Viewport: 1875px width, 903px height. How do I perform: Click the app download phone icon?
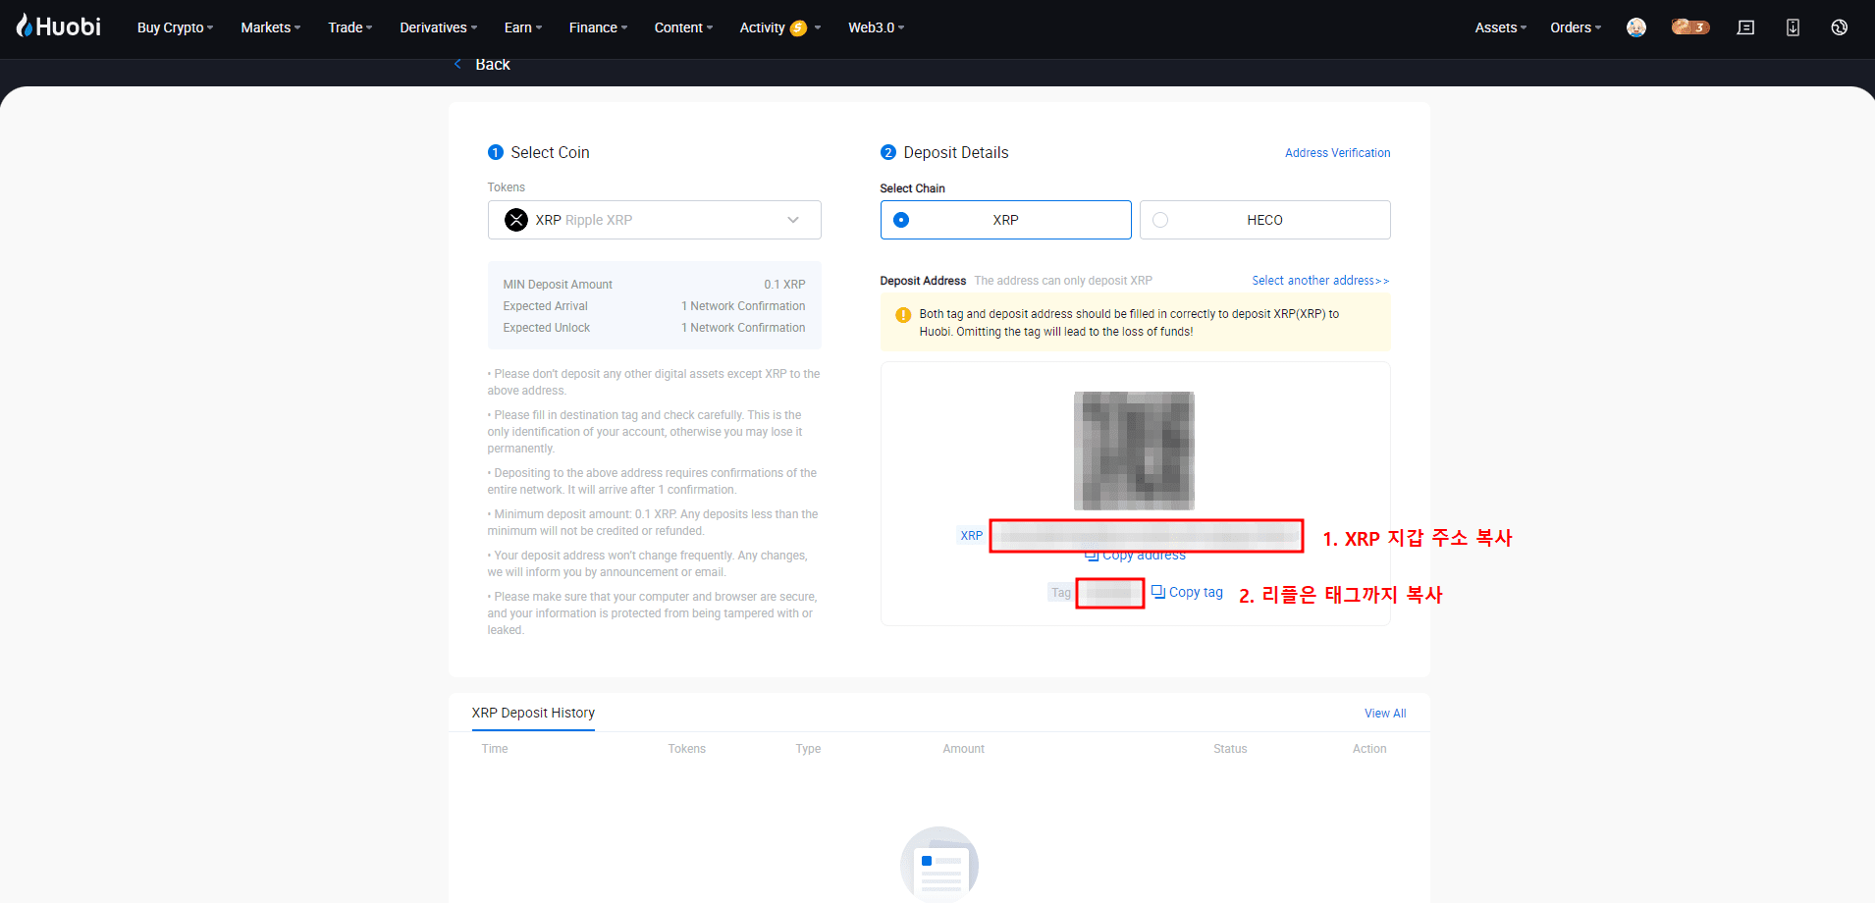(x=1793, y=27)
